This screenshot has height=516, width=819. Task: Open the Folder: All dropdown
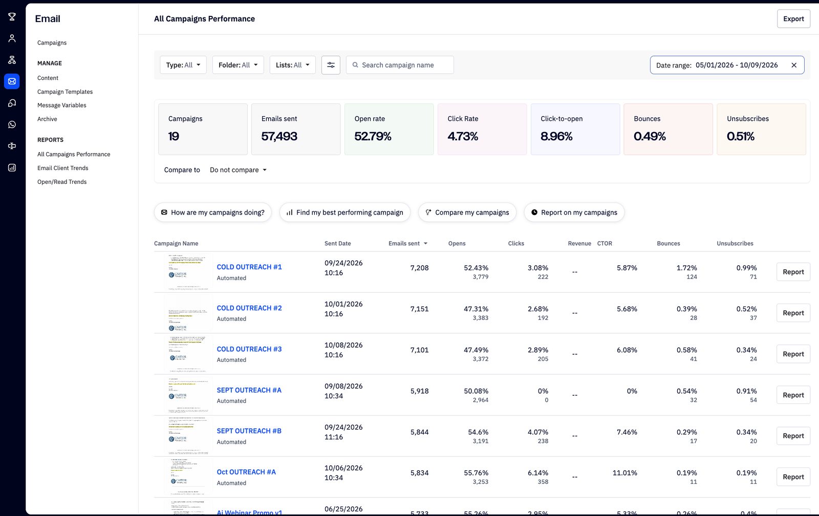(x=238, y=65)
